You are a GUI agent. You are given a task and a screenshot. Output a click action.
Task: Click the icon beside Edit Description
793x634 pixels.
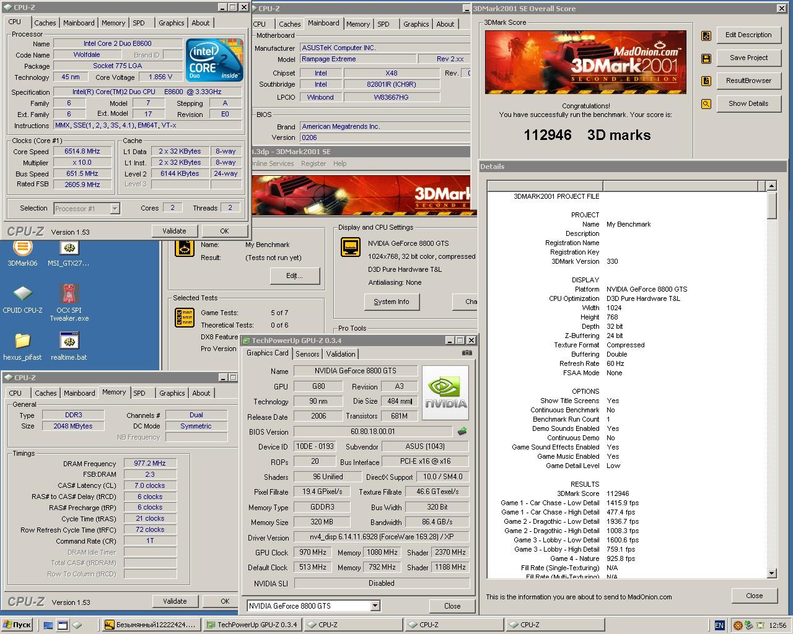tap(706, 36)
